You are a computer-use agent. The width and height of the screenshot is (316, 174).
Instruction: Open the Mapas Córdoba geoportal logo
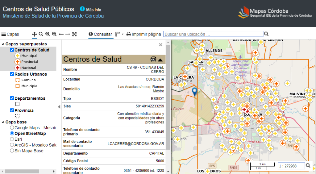point(274,12)
